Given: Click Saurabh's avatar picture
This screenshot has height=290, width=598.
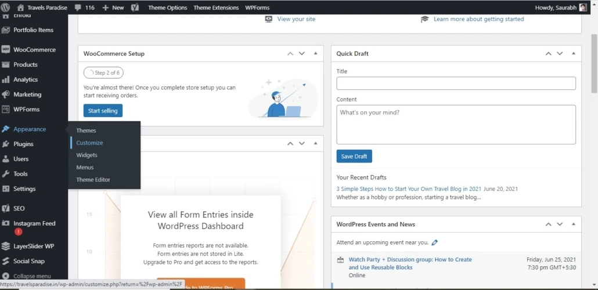Looking at the screenshot, I should [x=583, y=8].
